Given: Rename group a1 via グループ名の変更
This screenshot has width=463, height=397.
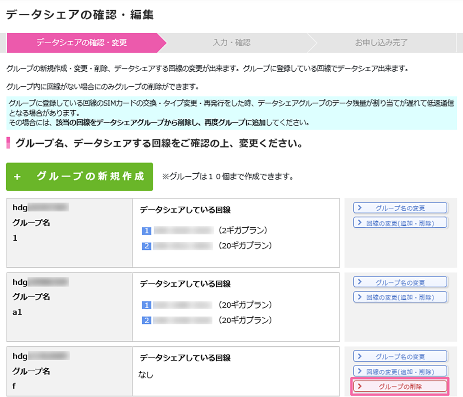Looking at the screenshot, I should pos(400,282).
